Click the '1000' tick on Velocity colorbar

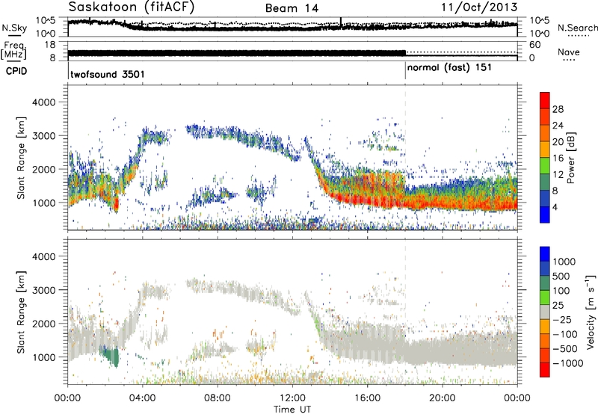click(x=564, y=262)
